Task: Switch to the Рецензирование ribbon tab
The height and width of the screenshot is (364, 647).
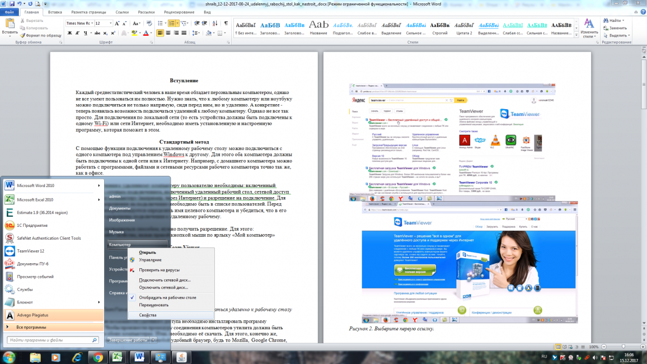Action: pos(179,12)
